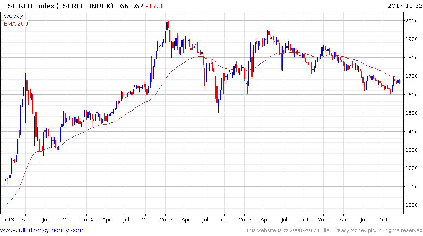This screenshot has width=423, height=236.
Task: Click the 2015 time axis label
Action: [x=166, y=219]
